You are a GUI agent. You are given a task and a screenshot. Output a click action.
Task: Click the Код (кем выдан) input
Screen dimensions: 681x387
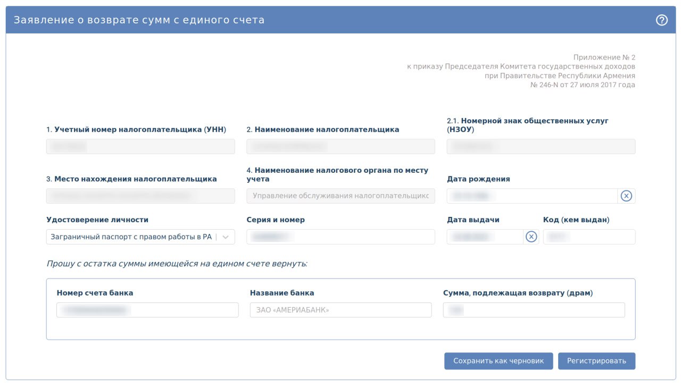pyautogui.click(x=589, y=237)
